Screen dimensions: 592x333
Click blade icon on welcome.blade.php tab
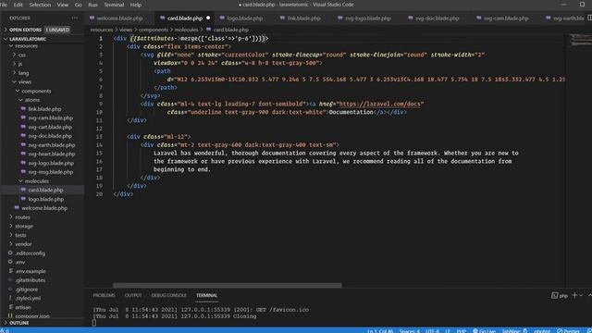[x=92, y=18]
